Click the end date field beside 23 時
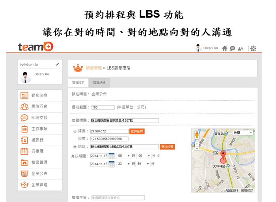276x202 pixels. pos(99,164)
